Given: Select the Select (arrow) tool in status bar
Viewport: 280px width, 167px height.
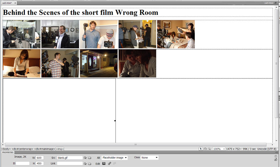Looking at the screenshot, I should coord(201,149).
